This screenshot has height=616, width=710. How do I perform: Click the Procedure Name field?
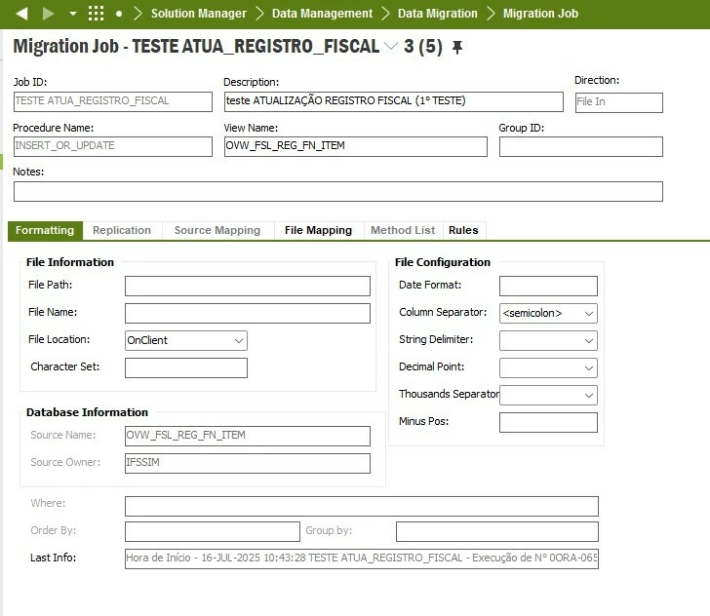(x=113, y=146)
